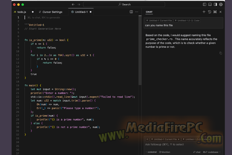The height and width of the screenshot is (155, 232).
Task: Toggle the bottom panel layout icon
Action: point(210,5)
